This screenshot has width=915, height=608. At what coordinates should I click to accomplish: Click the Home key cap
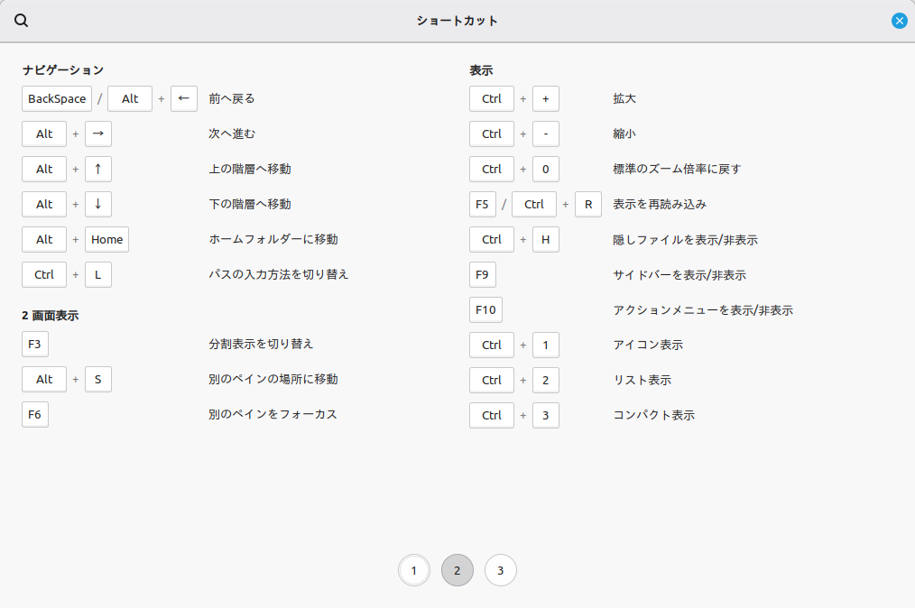[x=106, y=239]
